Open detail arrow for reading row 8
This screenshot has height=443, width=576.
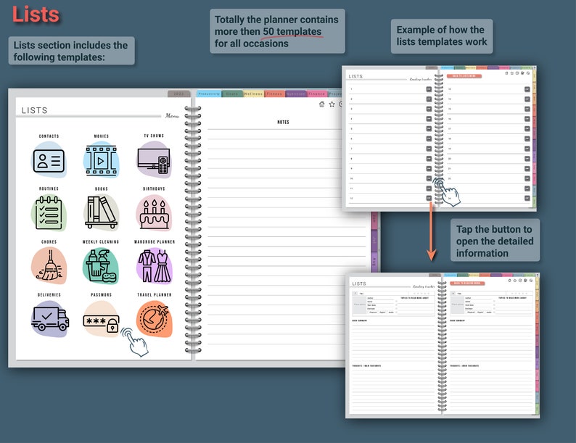click(429, 159)
